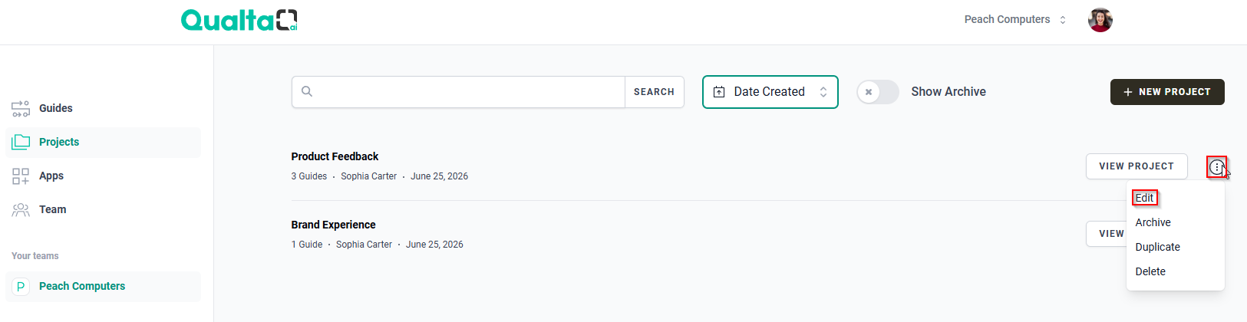Click the VIEW button for Brand Experience

[x=1107, y=234]
